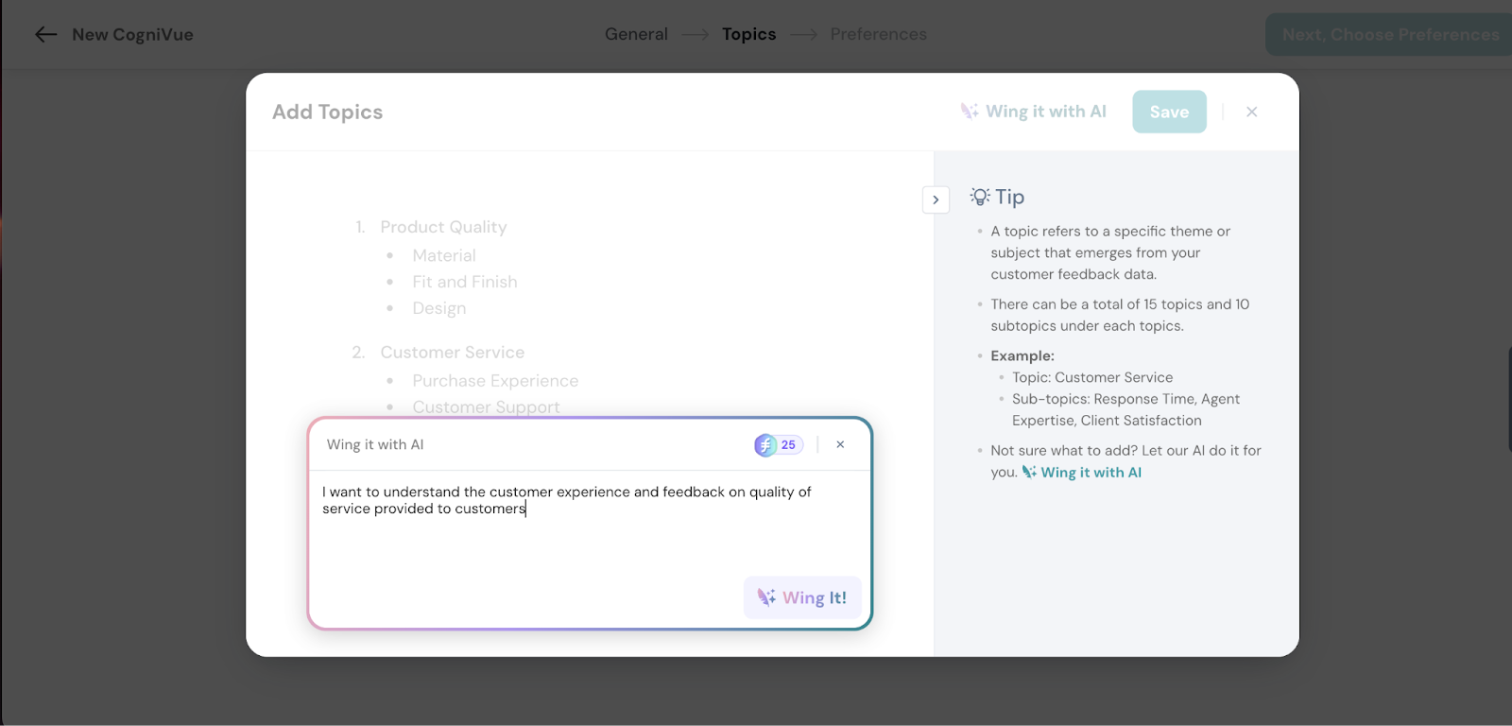The width and height of the screenshot is (1512, 726).
Task: Close the Add Topics modal
Action: point(1251,112)
